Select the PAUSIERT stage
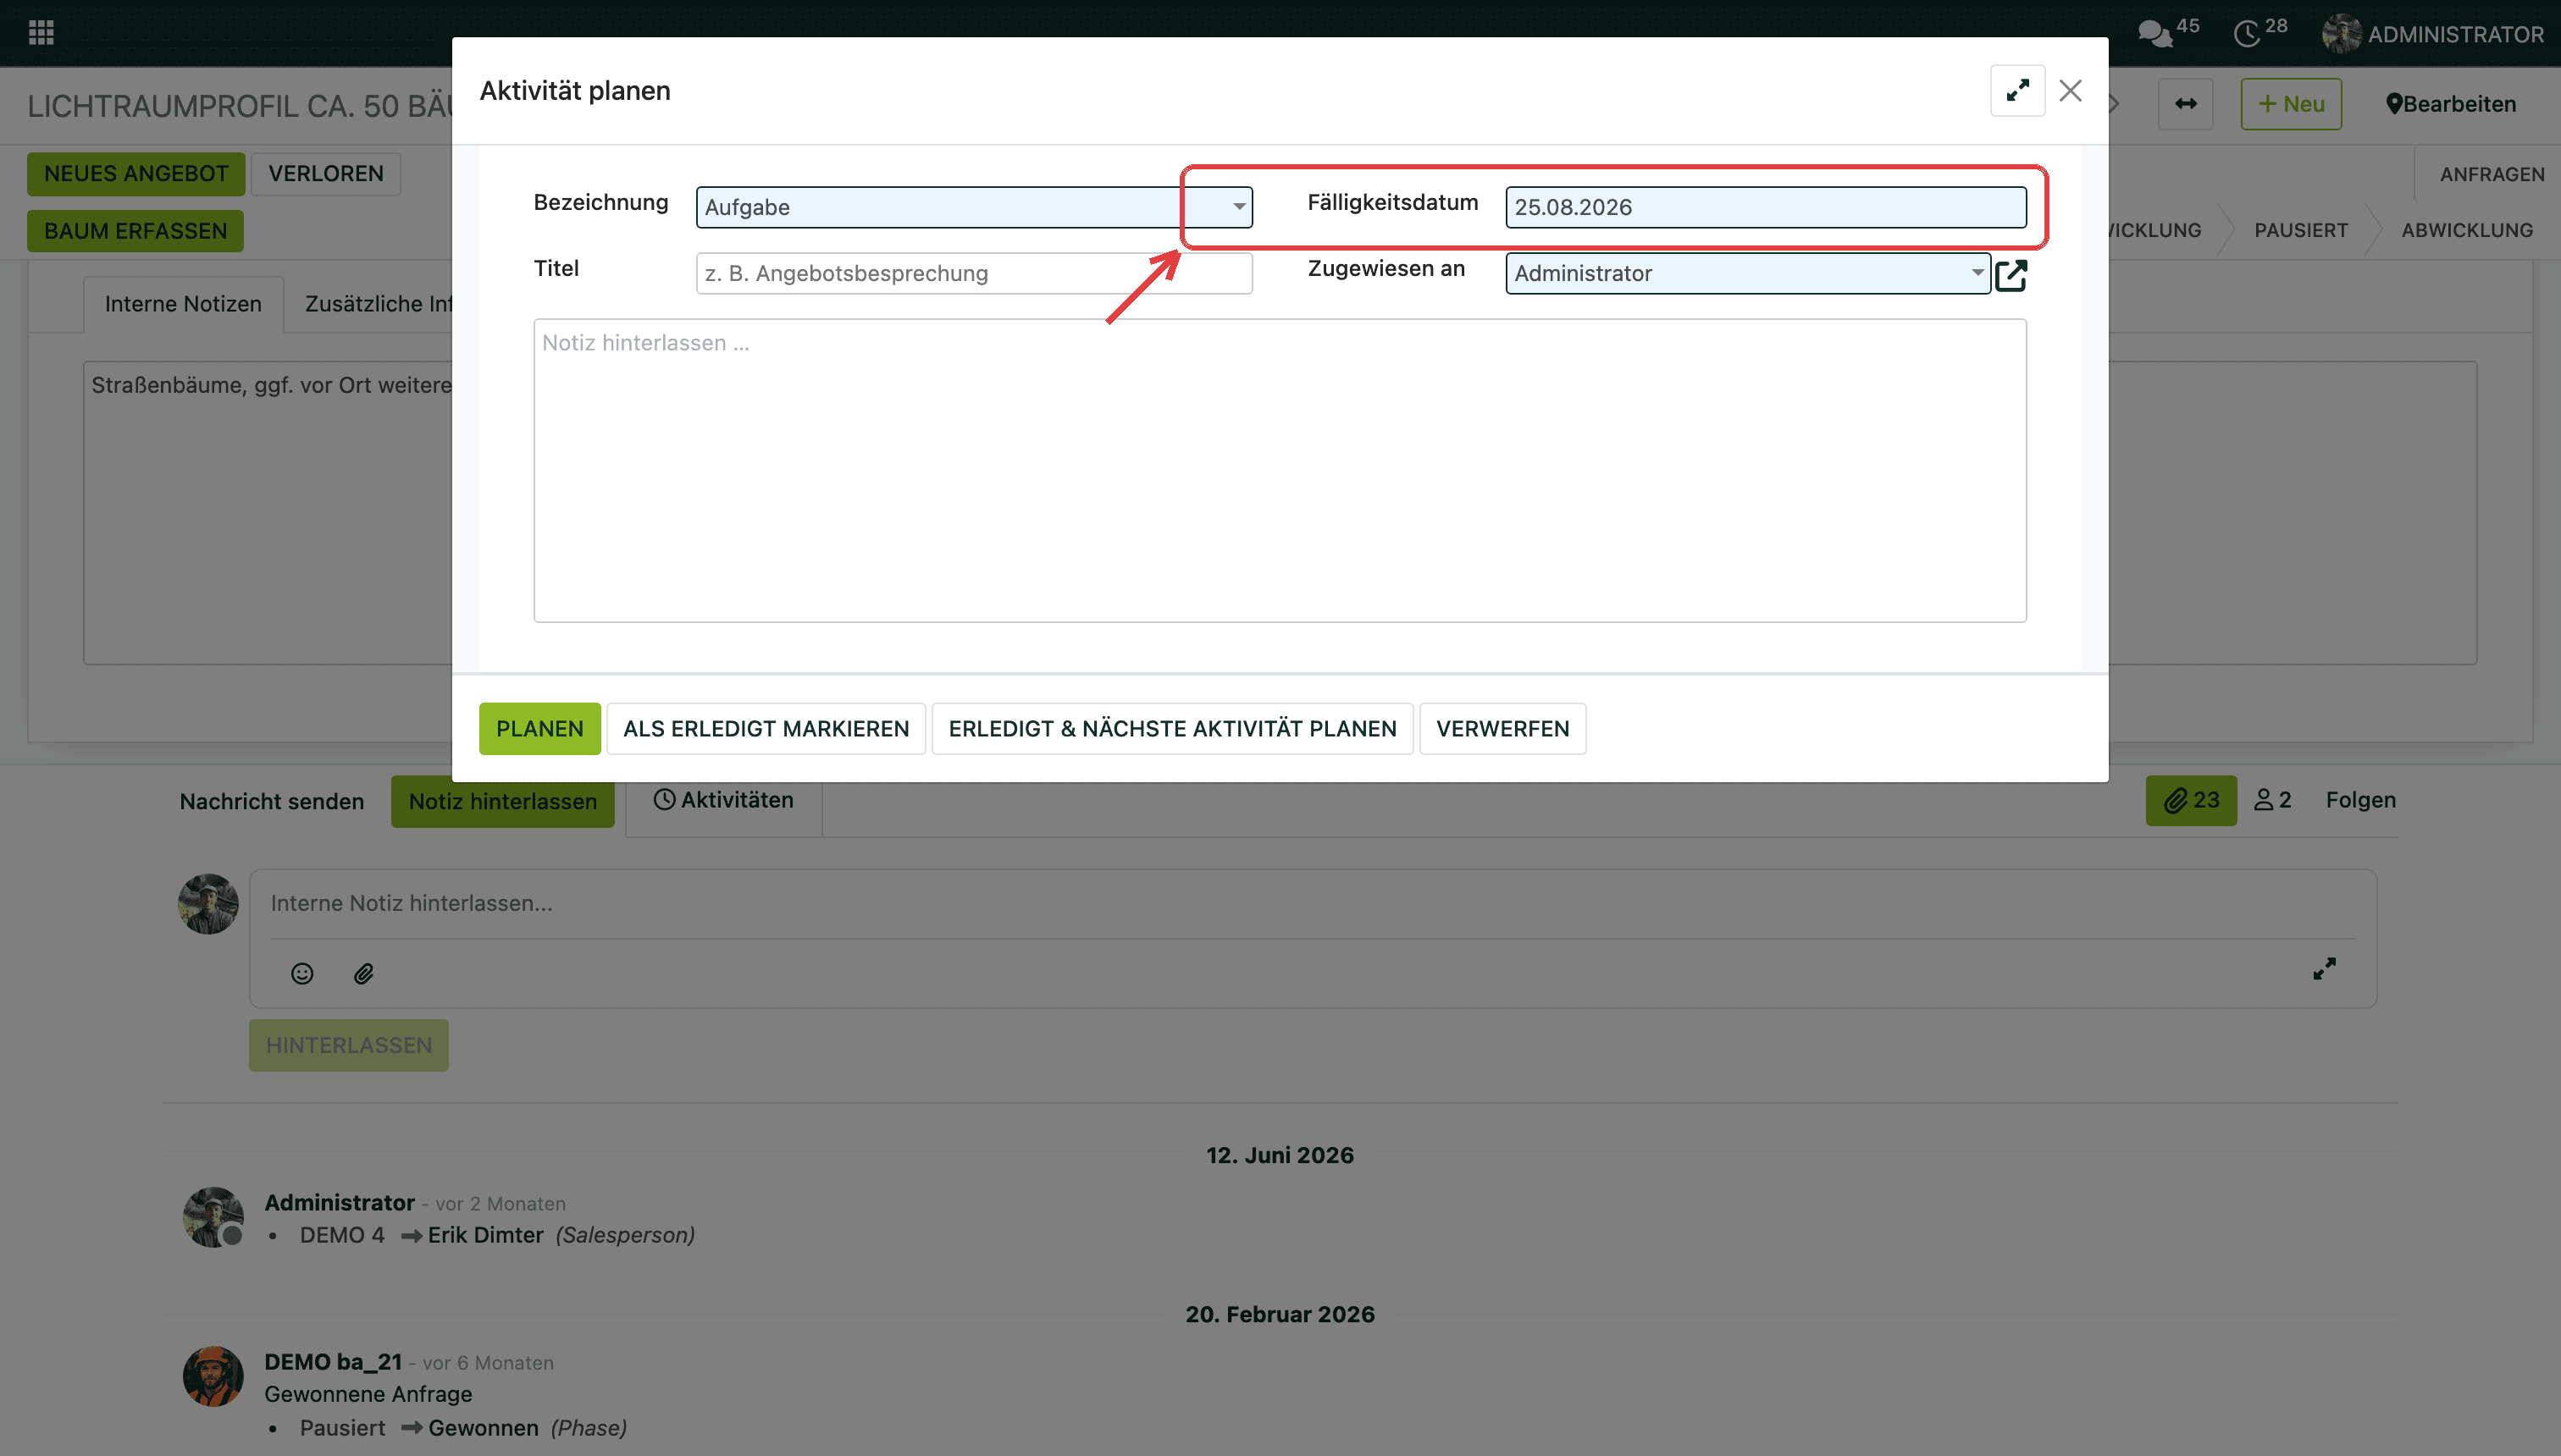Screen dimensions: 2561x1456 pyautogui.click(x=2301, y=230)
